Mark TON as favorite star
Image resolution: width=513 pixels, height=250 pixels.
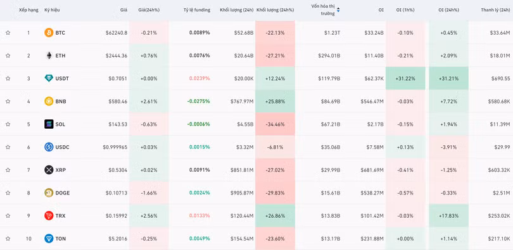click(x=8, y=239)
